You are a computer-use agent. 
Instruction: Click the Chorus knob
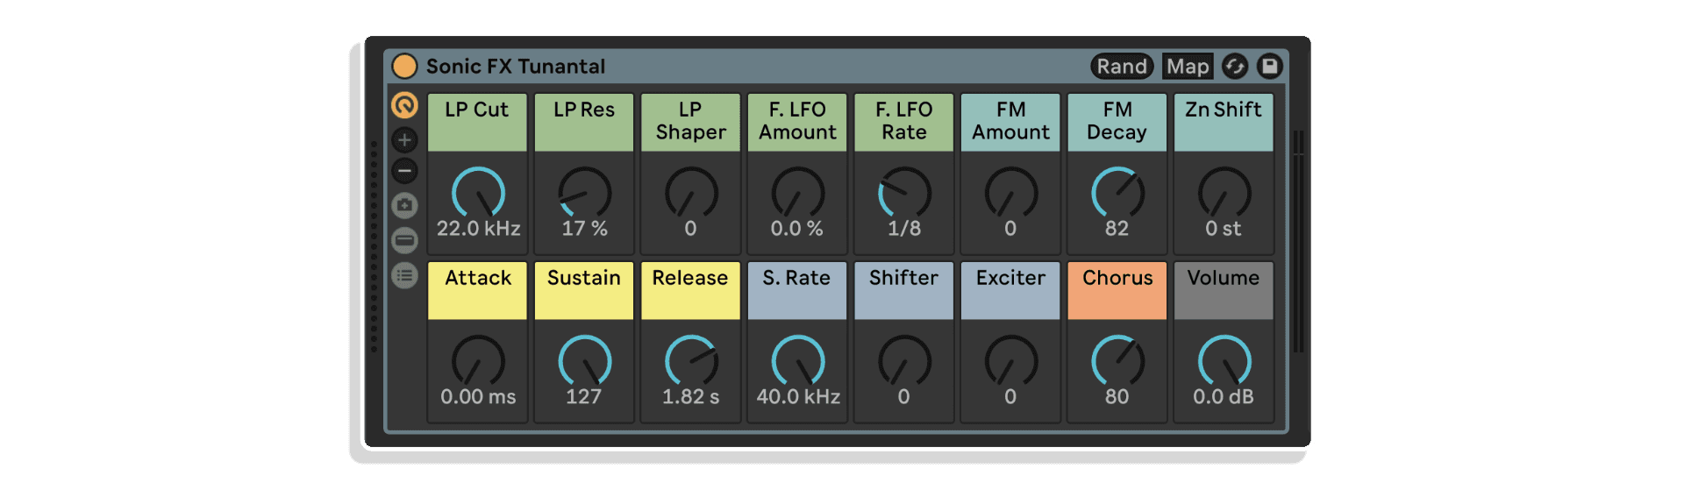pos(1117,361)
